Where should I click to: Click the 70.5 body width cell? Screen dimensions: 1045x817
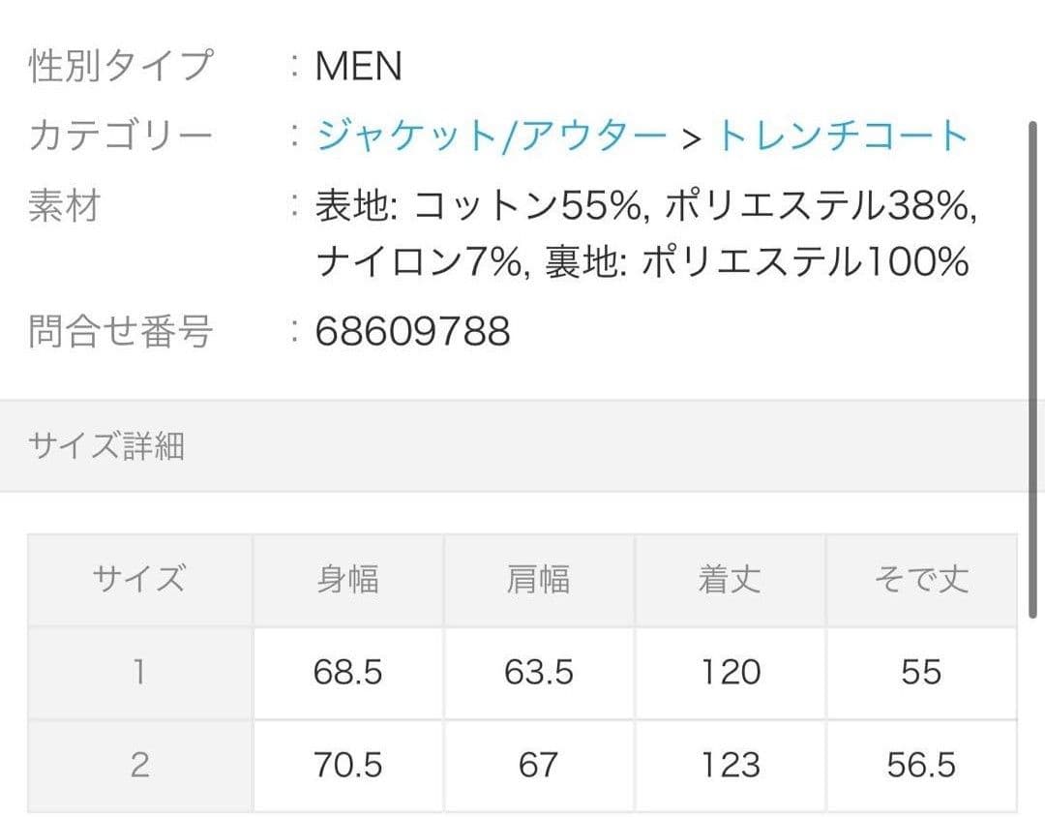[x=347, y=765]
